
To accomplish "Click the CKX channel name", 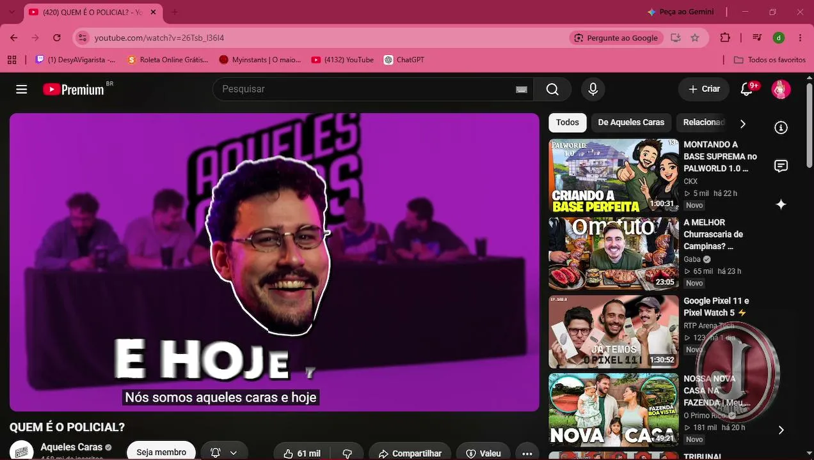I will pos(690,181).
